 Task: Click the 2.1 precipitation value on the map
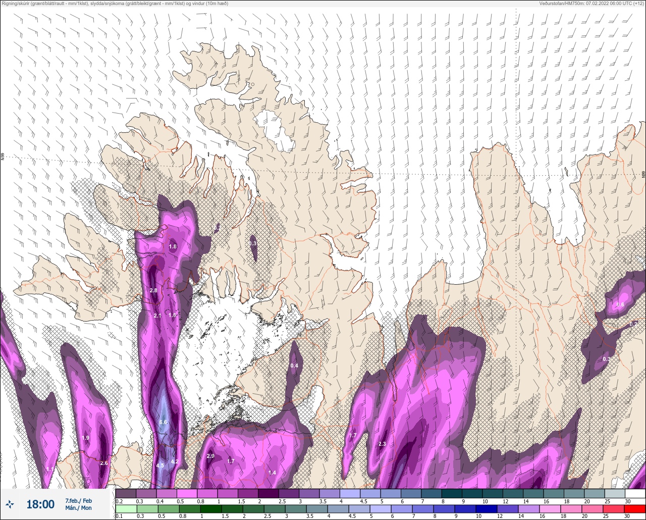click(x=157, y=316)
